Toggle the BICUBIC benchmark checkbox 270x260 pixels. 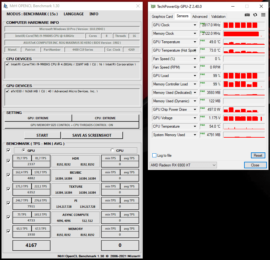point(8,175)
